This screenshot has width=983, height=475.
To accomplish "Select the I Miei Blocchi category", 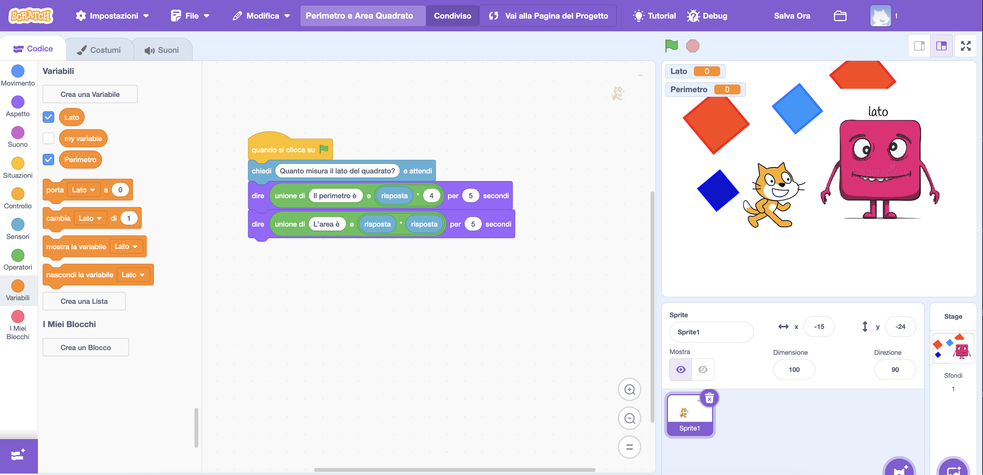I will pos(18,325).
